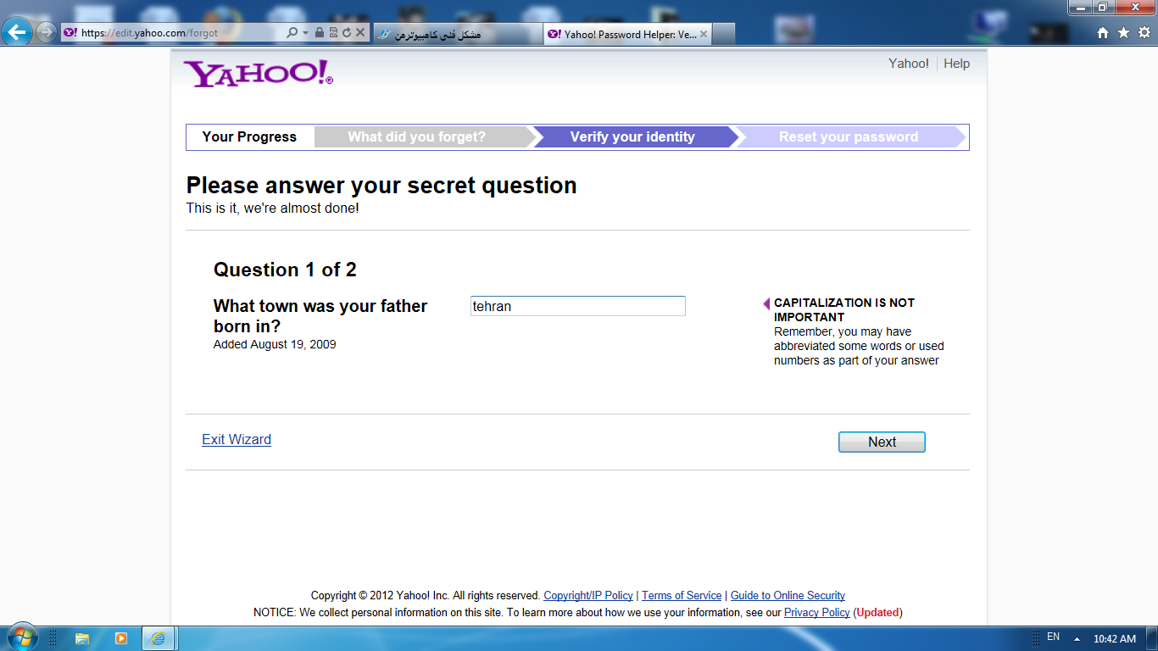Close the Yahoo! Password Helper tab
This screenshot has height=651, width=1158.
[x=704, y=35]
